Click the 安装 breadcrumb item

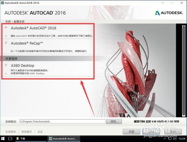(x=8, y=21)
